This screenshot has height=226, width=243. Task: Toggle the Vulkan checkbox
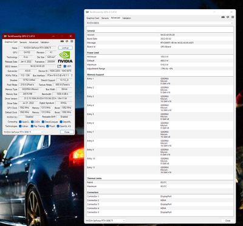click(20, 126)
